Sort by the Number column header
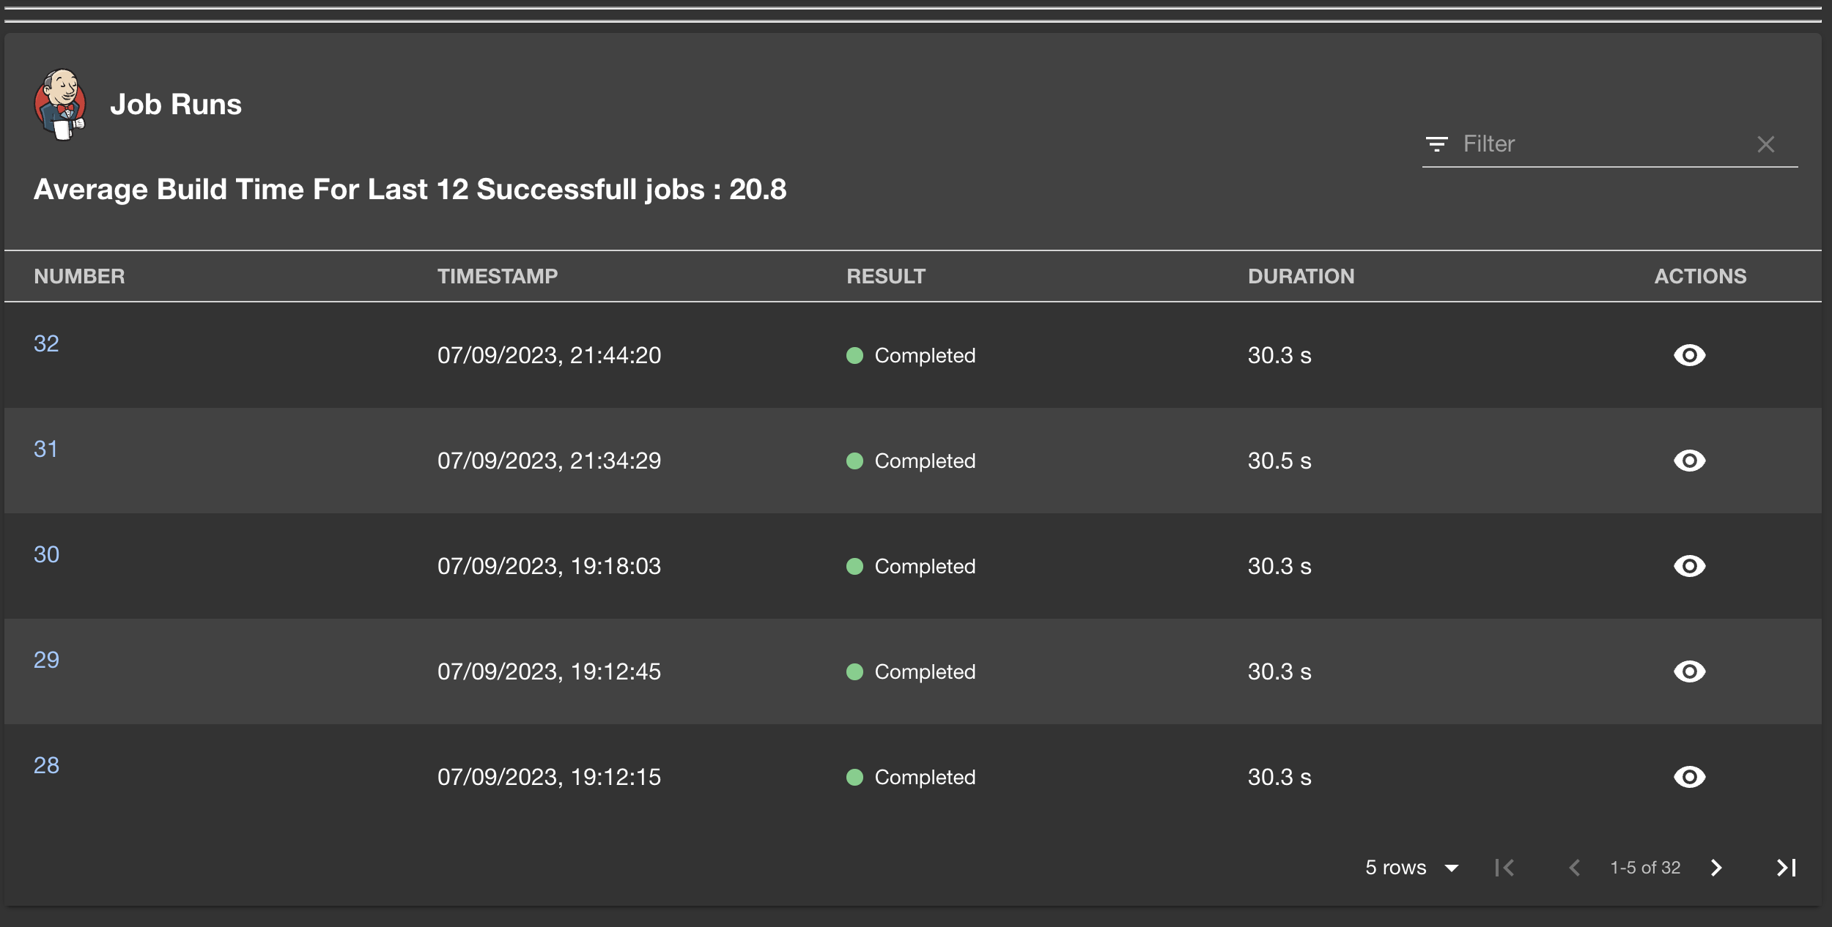 [79, 276]
